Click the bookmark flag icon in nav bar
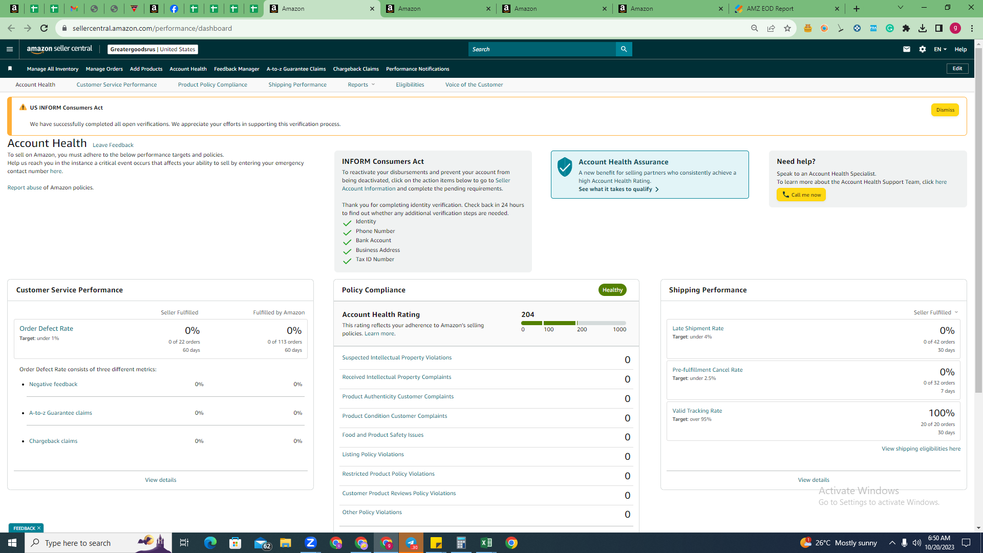Viewport: 983px width, 553px height. [10, 69]
